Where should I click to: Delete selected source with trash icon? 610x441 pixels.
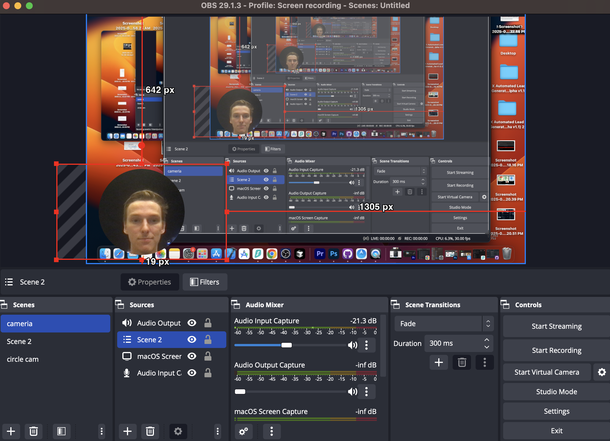click(x=150, y=431)
